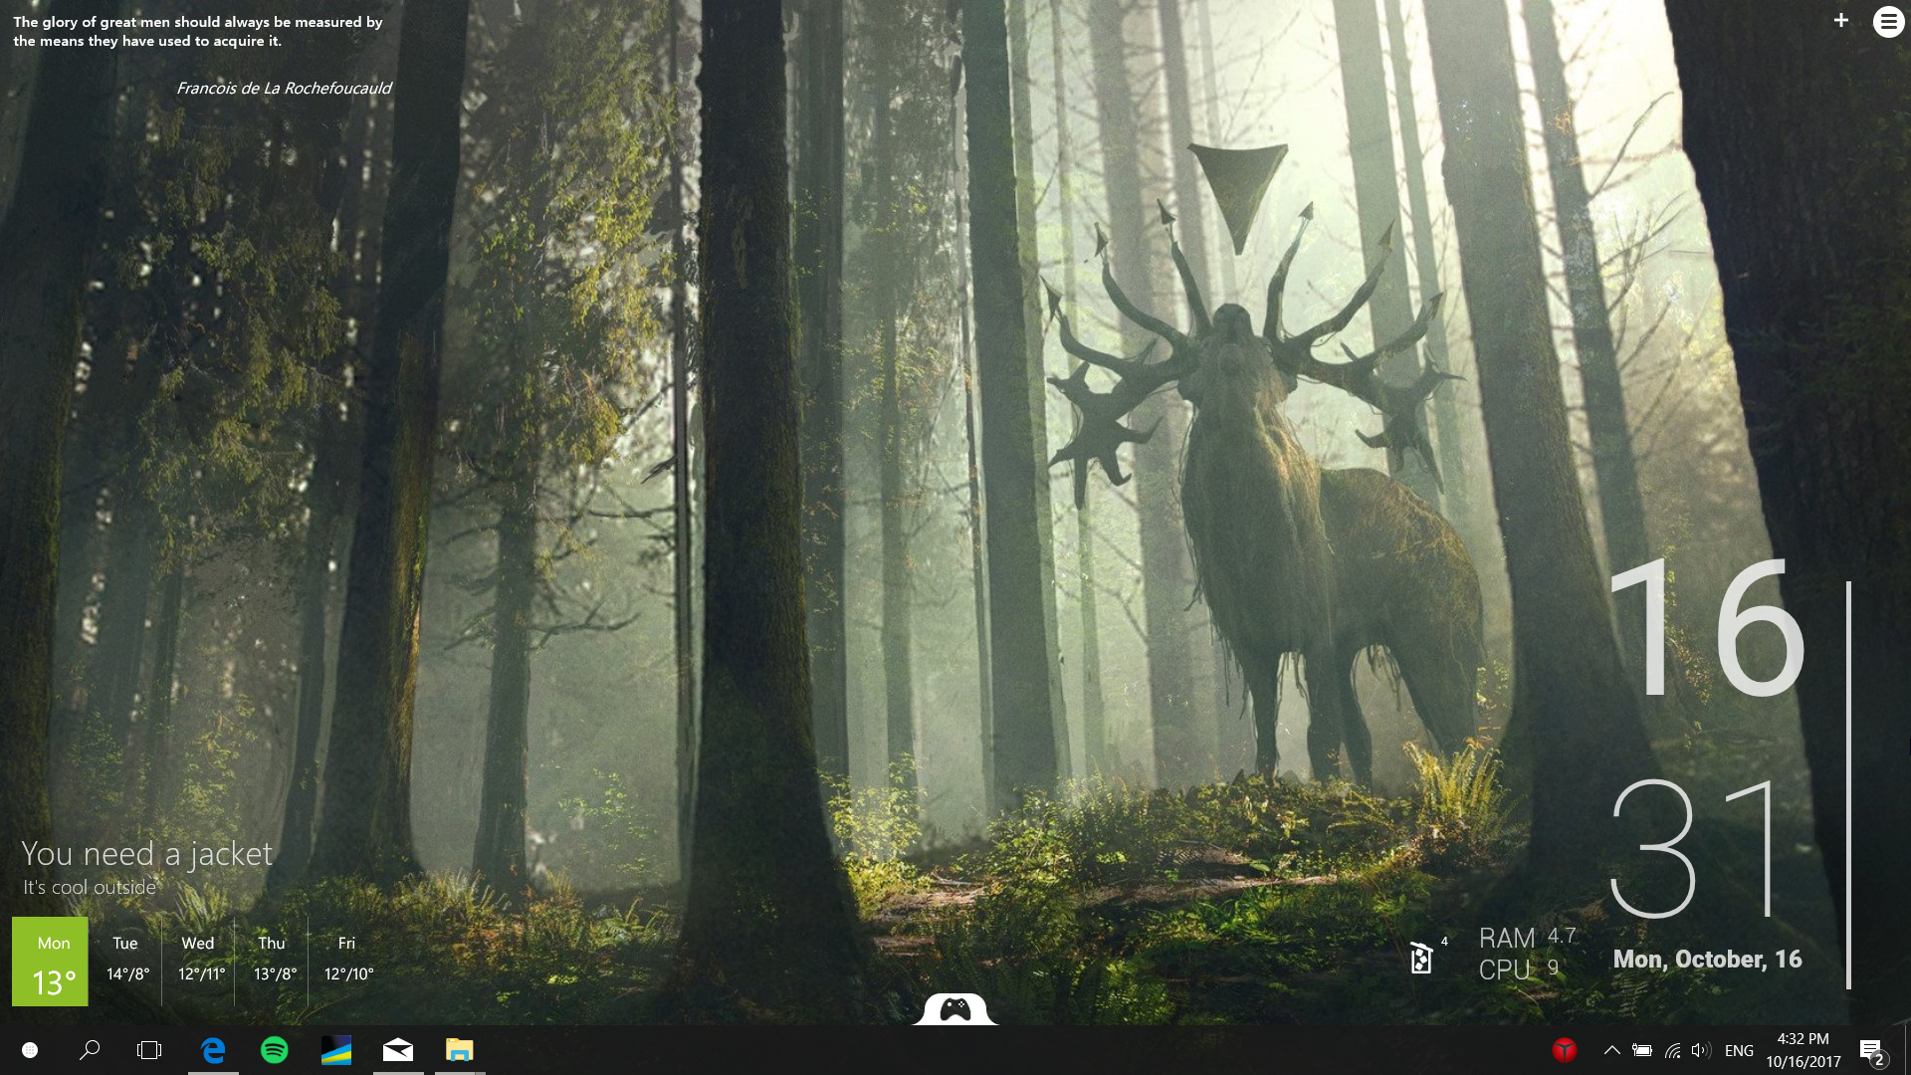Open the Windows Start button
Viewport: 1911px width, 1075px height.
coord(30,1050)
